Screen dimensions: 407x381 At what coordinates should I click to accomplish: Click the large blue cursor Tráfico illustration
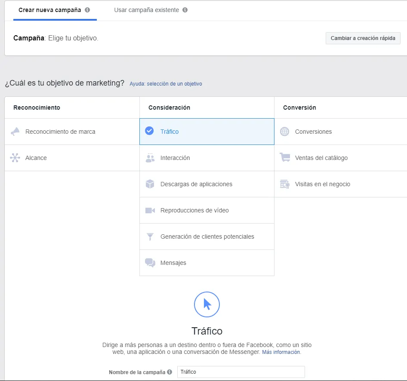pyautogui.click(x=207, y=304)
